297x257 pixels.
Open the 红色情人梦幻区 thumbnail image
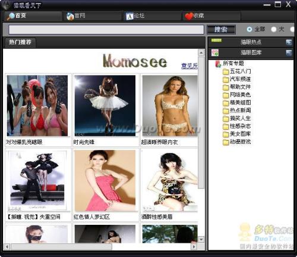click(x=105, y=180)
